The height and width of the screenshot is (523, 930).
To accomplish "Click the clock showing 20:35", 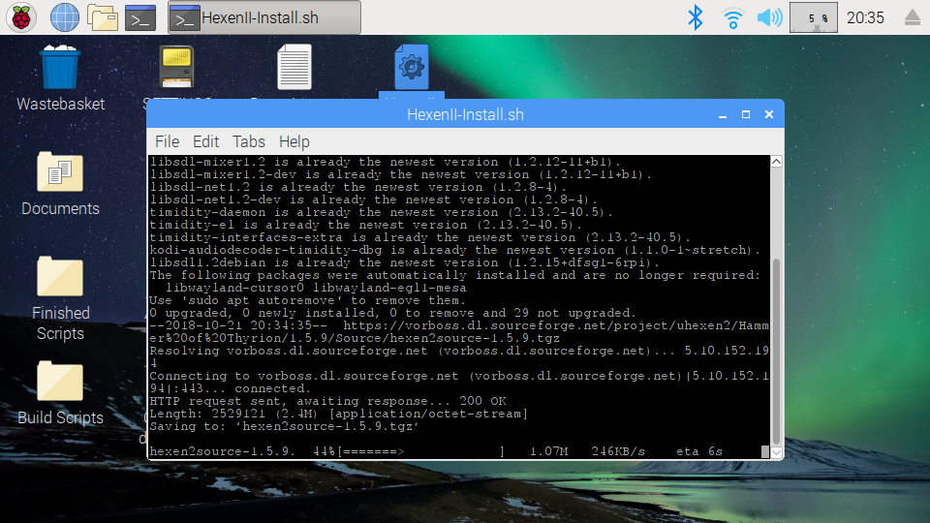I will click(x=865, y=17).
